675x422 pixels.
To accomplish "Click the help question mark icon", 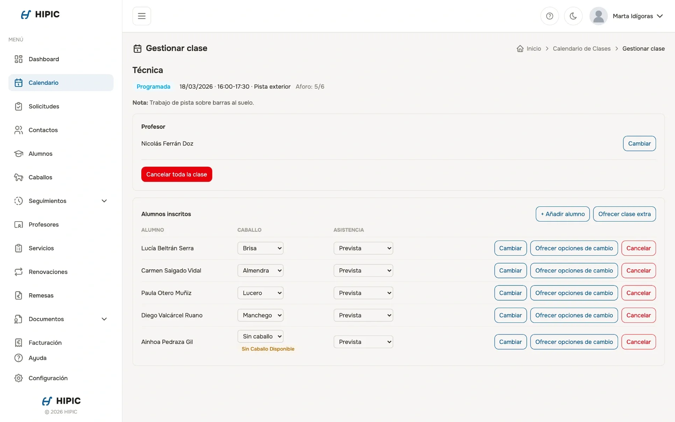I will (549, 16).
